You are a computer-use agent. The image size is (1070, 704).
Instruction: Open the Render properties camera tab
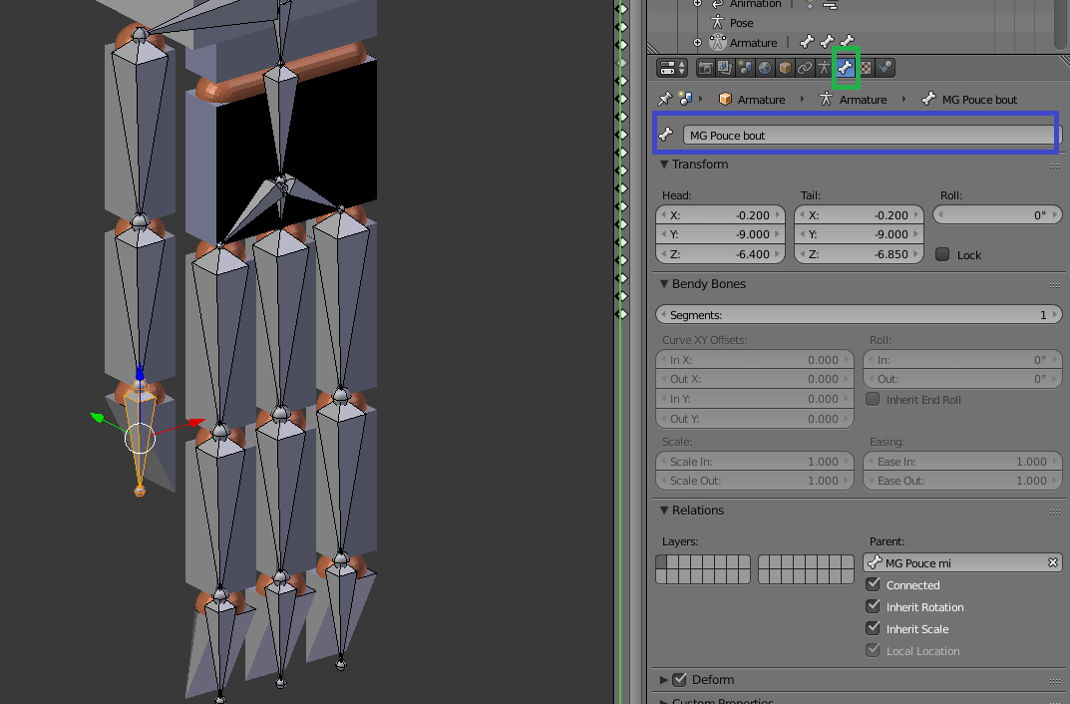(x=705, y=68)
